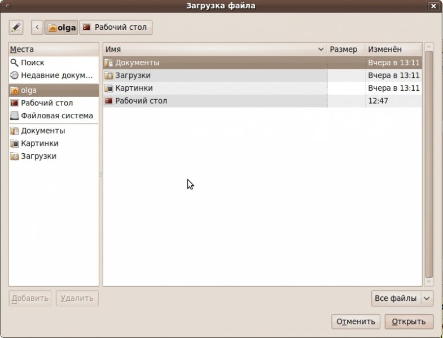The width and height of the screenshot is (443, 338).
Task: Open Документы bookmark in sidebar
Action: tap(54, 131)
